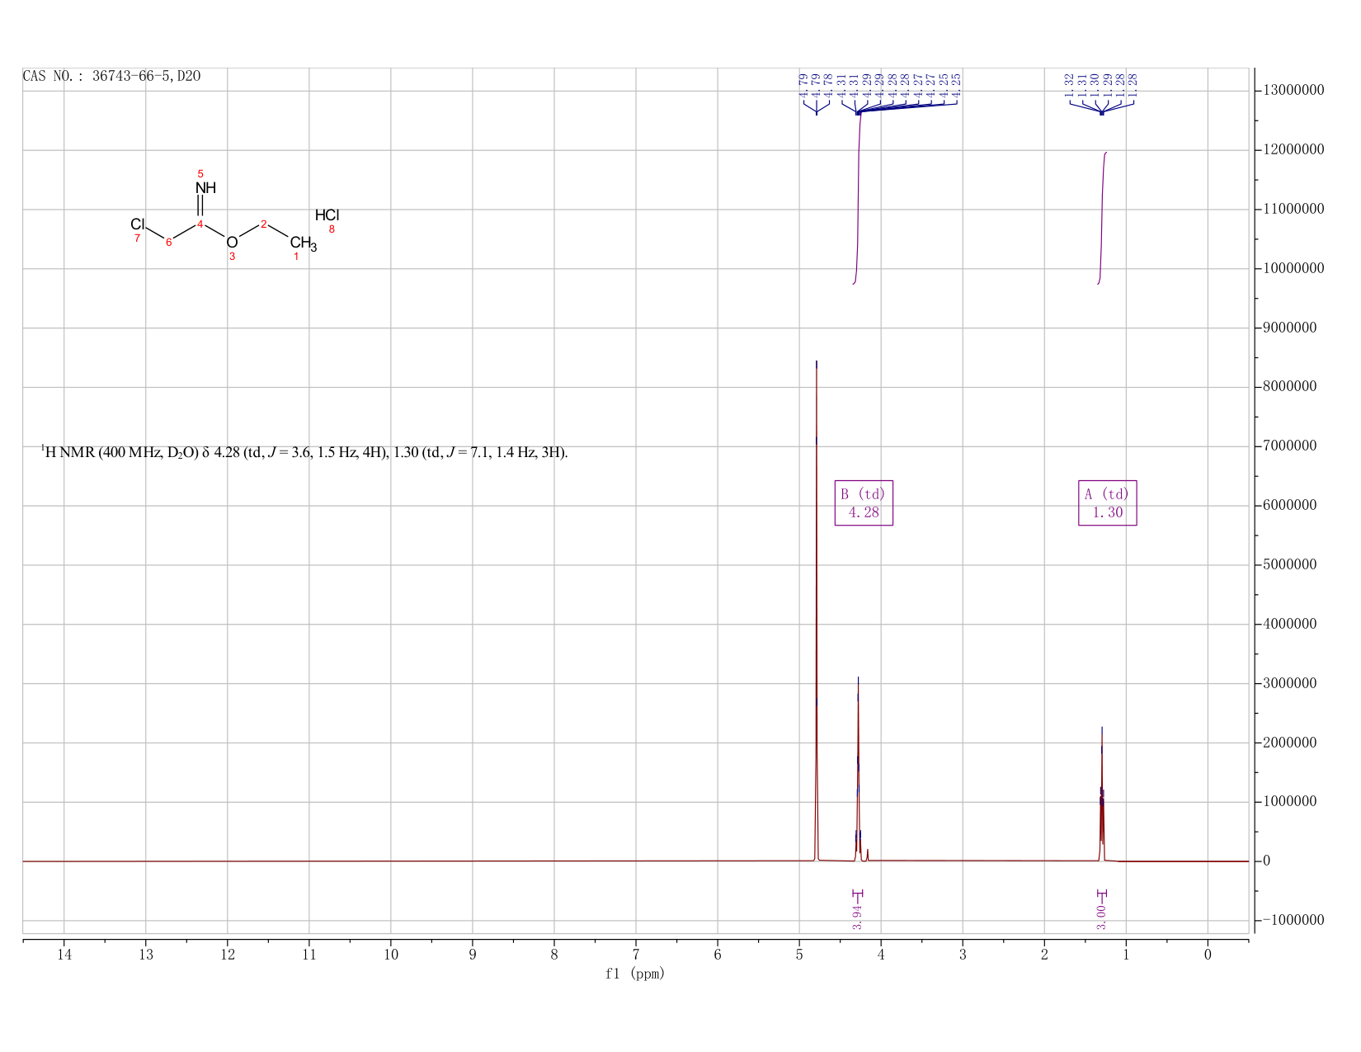Click the CH3 group of the molecule
The height and width of the screenshot is (1052, 1361).
303,243
